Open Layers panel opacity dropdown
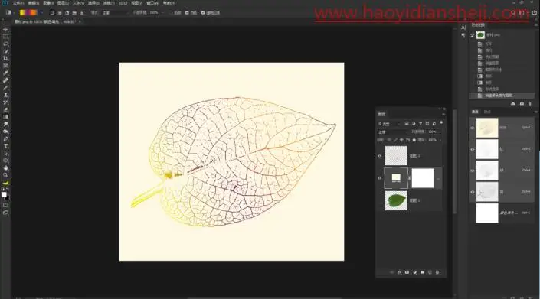Image resolution: width=540 pixels, height=299 pixels. (440, 132)
